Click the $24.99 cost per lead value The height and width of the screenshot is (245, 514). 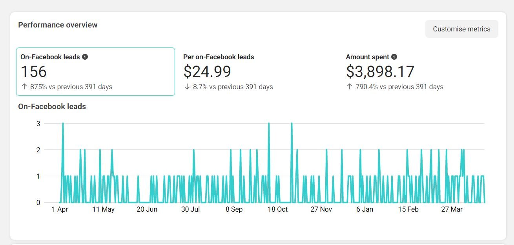pyautogui.click(x=207, y=72)
